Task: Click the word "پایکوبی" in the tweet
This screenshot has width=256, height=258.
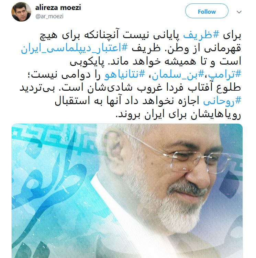Action: click(x=85, y=62)
